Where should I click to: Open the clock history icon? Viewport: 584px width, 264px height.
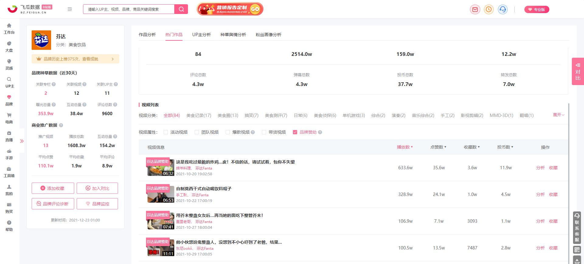pyautogui.click(x=489, y=9)
